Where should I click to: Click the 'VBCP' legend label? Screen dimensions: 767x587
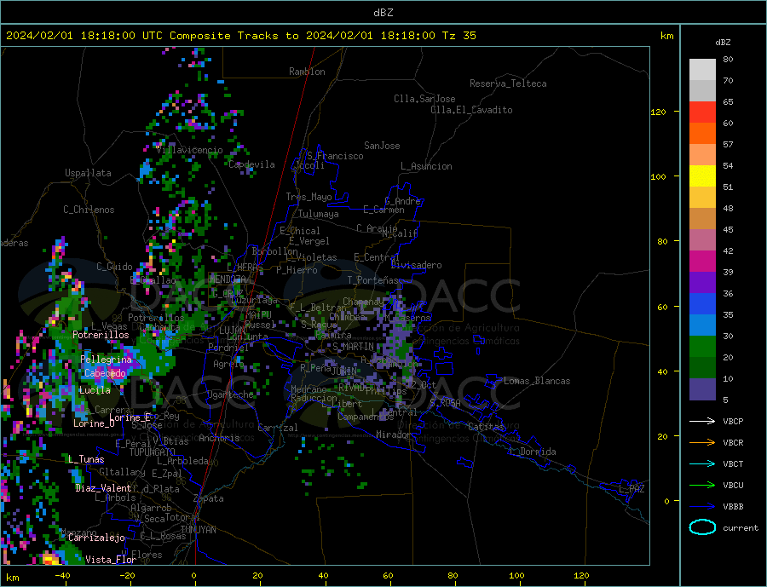[x=733, y=421]
